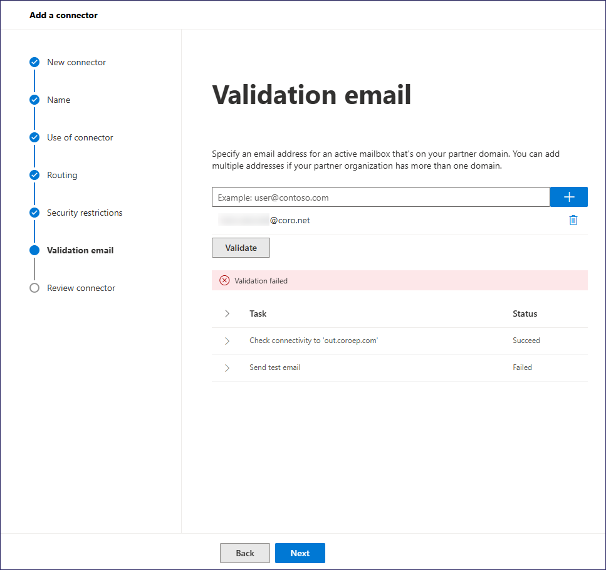
Task: Click the Back button
Action: [244, 553]
